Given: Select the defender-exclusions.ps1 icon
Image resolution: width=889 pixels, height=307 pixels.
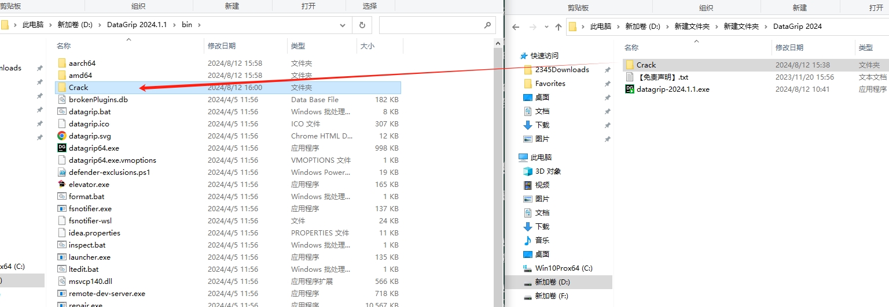Looking at the screenshot, I should pyautogui.click(x=62, y=172).
